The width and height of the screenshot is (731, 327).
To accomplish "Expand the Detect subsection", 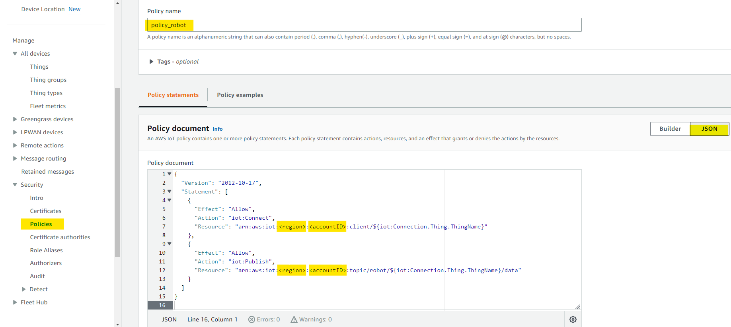I will coord(23,289).
